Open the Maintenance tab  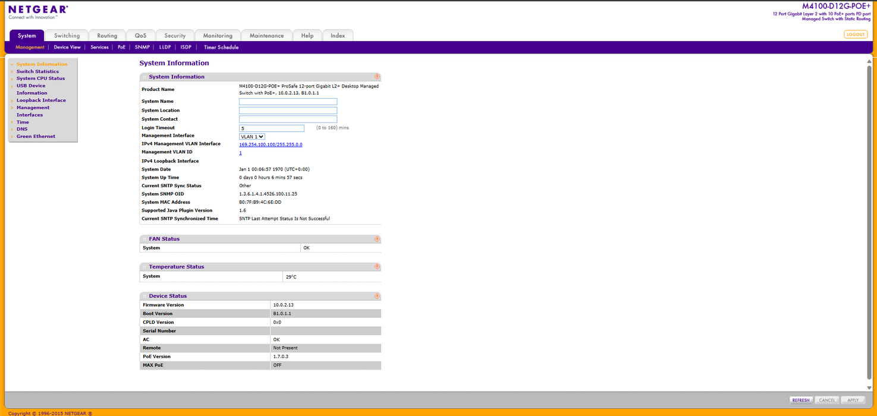pyautogui.click(x=266, y=36)
